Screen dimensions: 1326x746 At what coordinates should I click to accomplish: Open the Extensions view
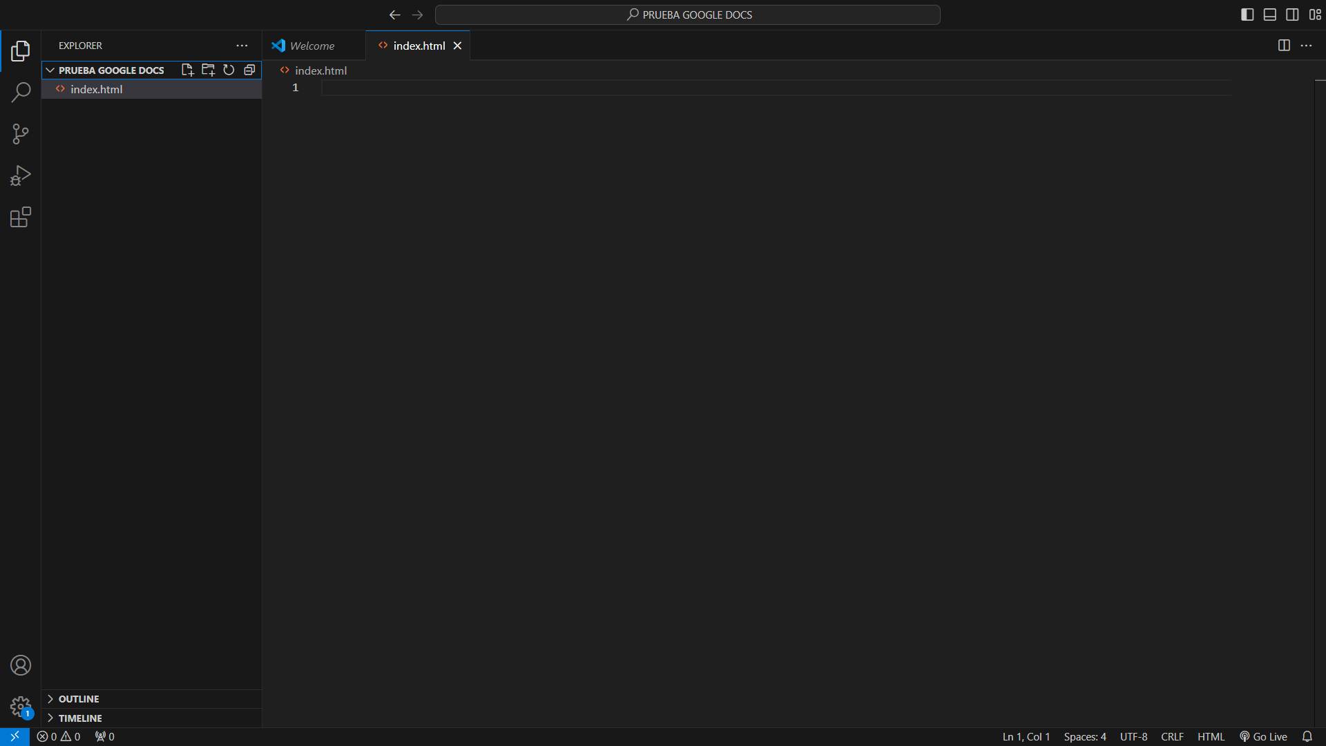point(21,218)
